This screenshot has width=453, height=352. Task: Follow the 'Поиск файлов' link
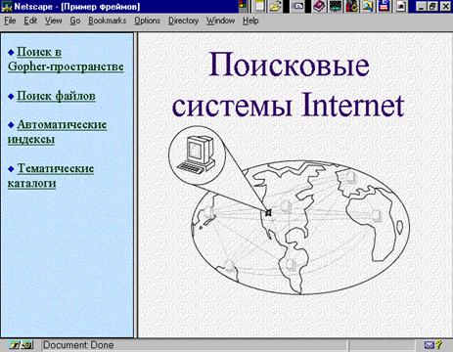[56, 96]
